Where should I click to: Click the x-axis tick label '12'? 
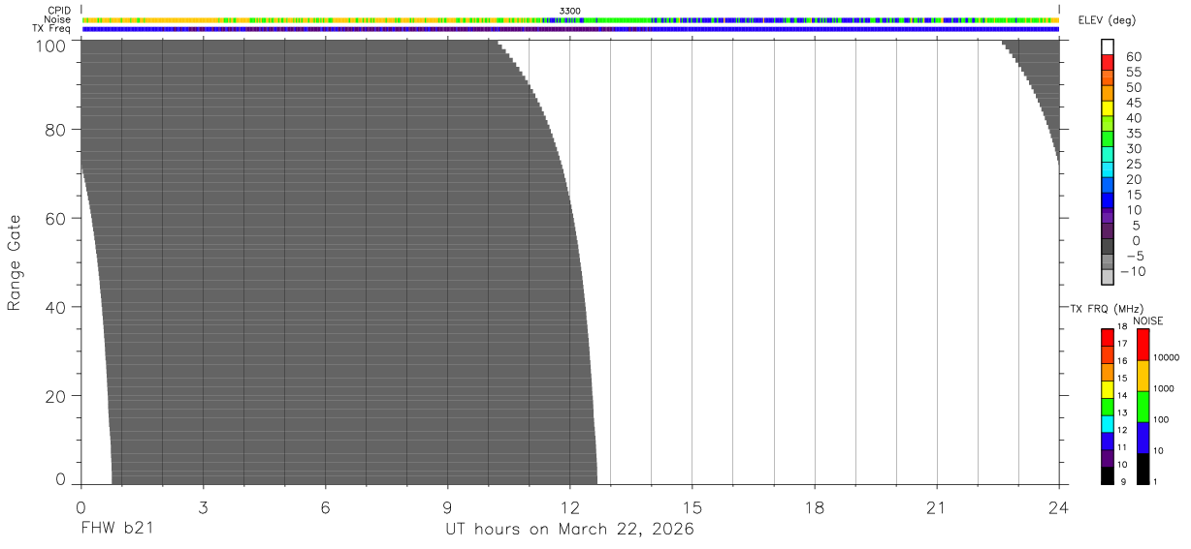pyautogui.click(x=569, y=506)
